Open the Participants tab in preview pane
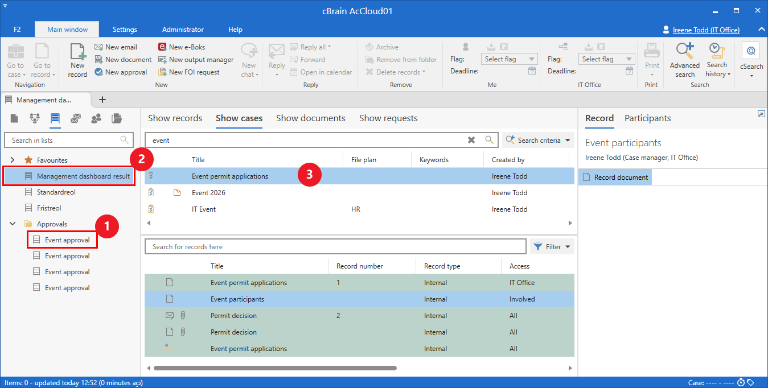This screenshot has height=388, width=768. (x=647, y=118)
